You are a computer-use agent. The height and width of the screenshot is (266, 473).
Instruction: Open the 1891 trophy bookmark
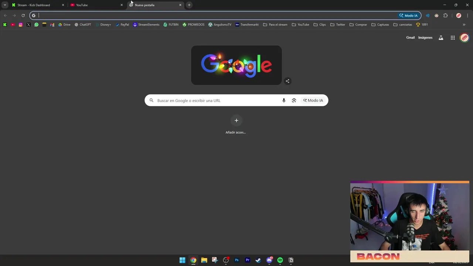[422, 25]
